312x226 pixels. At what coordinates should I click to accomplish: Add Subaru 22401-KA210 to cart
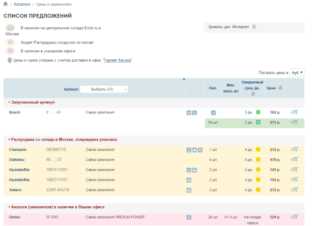[x=294, y=190]
